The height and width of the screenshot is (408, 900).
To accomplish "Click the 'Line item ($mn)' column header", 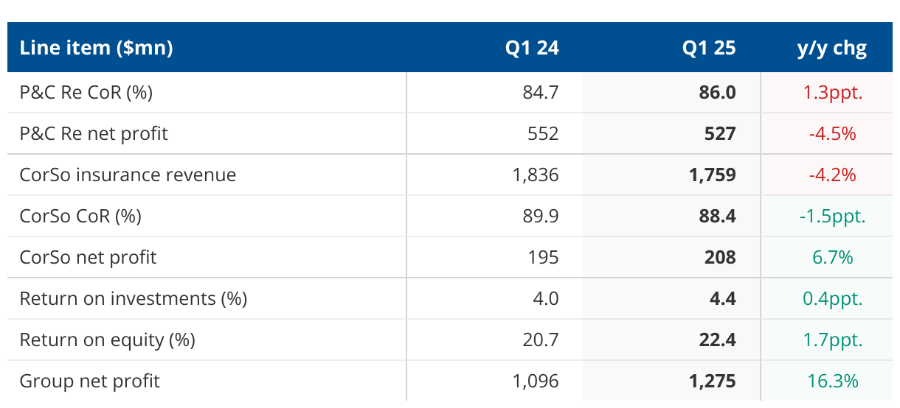I will (96, 49).
